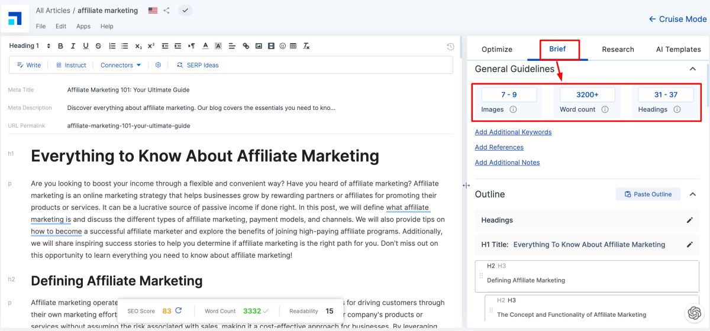The image size is (710, 331).
Task: Click the refresh icon next to SEO Score
Action: [x=179, y=310]
